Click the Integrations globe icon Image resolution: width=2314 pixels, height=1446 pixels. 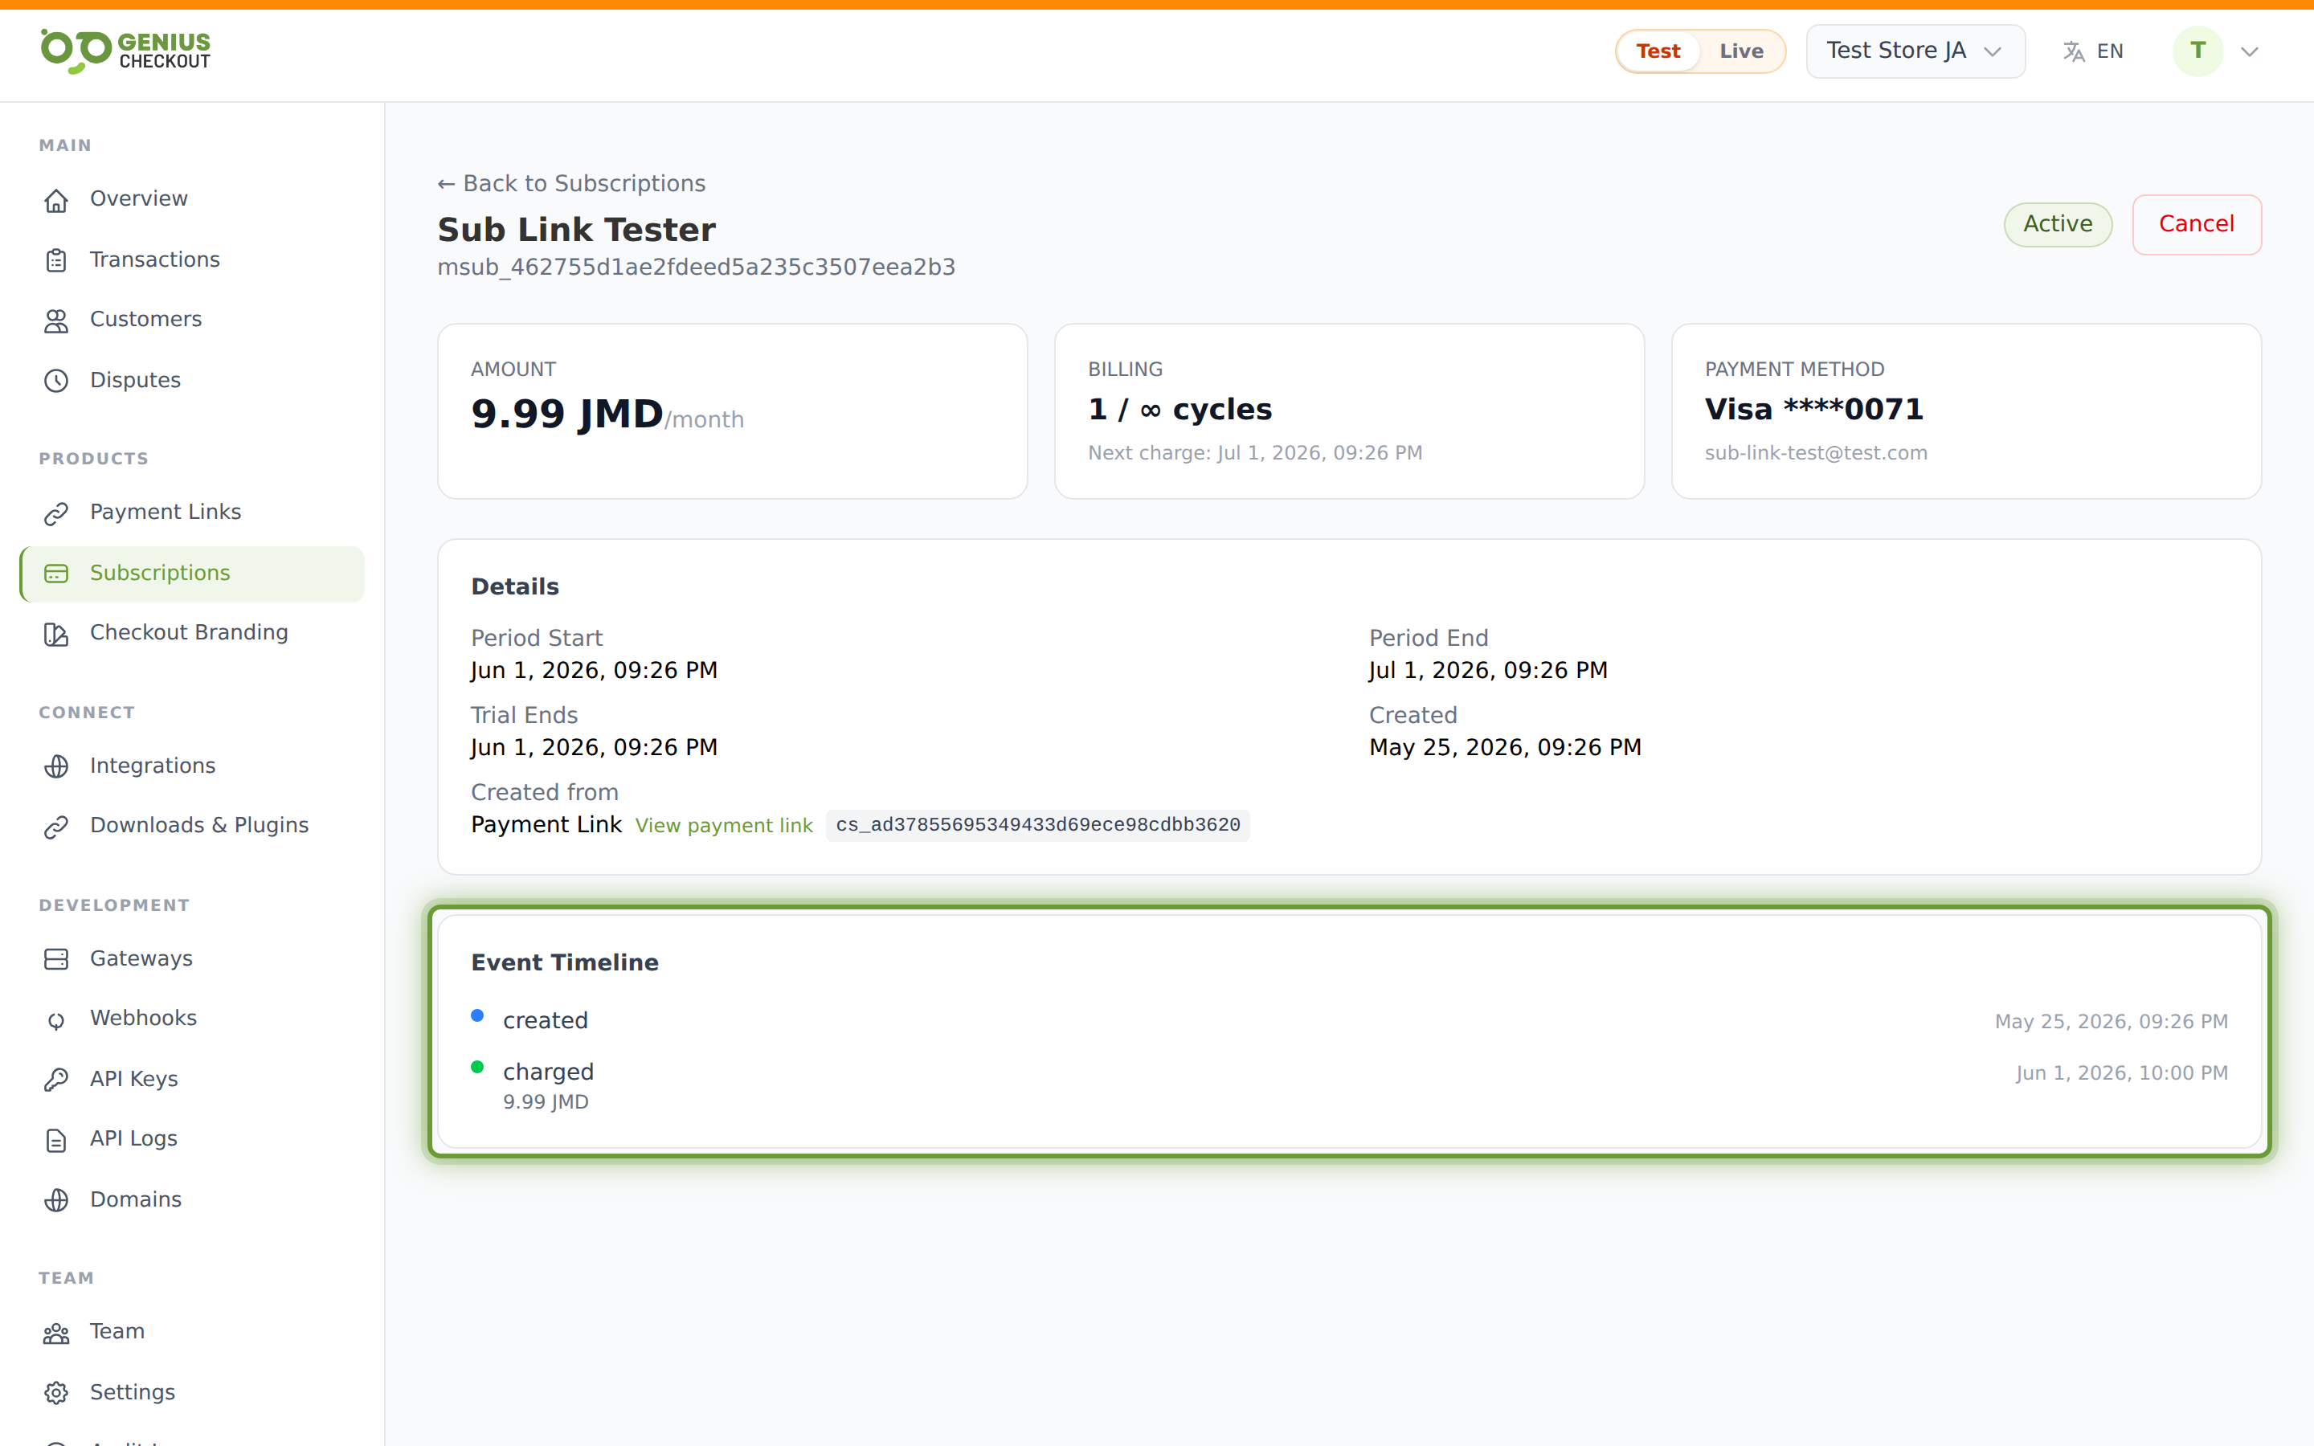56,767
